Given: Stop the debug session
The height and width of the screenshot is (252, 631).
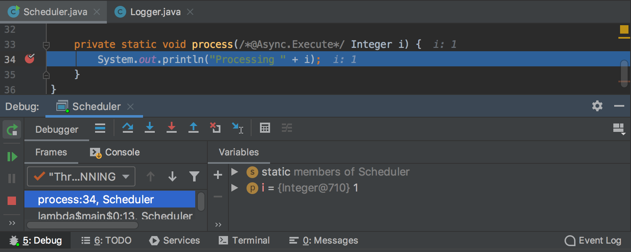Looking at the screenshot, I should click(x=12, y=200).
